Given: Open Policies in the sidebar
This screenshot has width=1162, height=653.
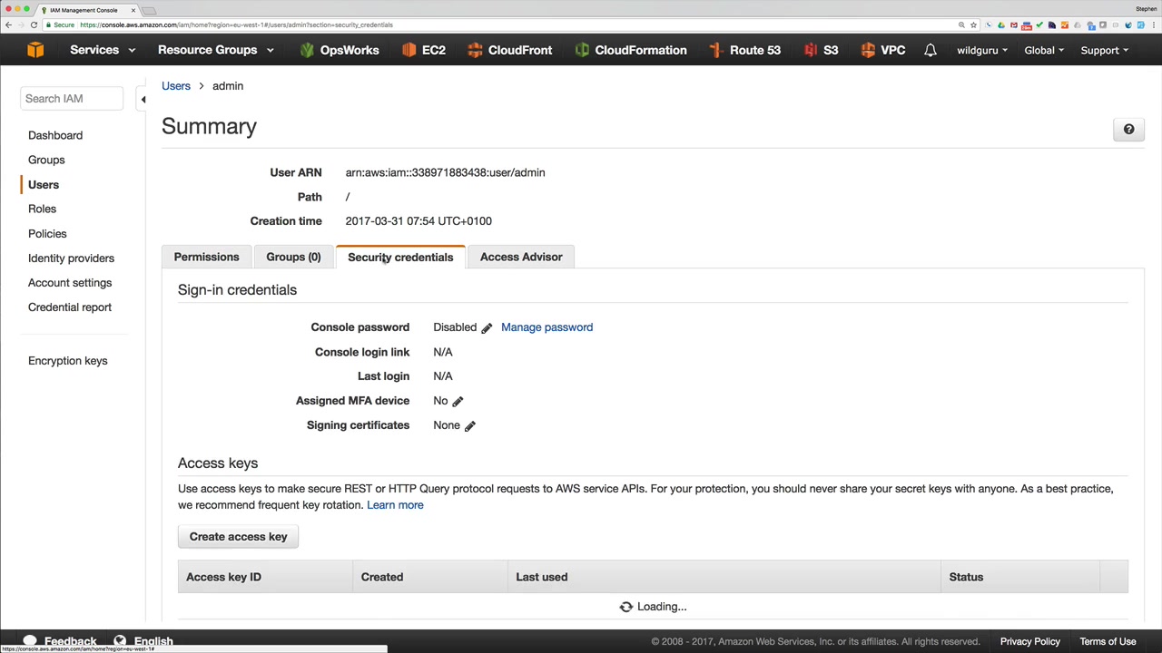Looking at the screenshot, I should [47, 233].
